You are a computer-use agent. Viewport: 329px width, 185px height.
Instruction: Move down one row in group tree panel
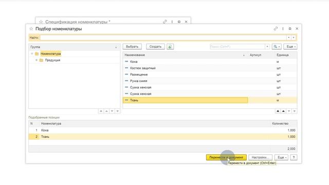[112, 111]
